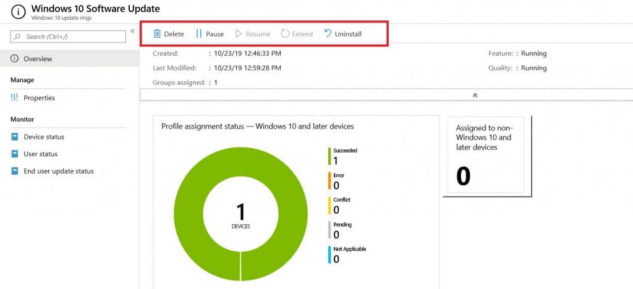The image size is (633, 289).
Task: Click the Succeeded count of 1
Action: pyautogui.click(x=336, y=161)
